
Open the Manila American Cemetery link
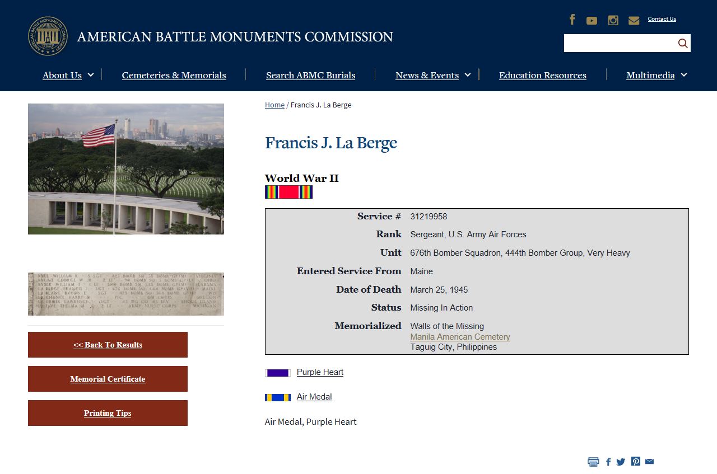click(460, 337)
